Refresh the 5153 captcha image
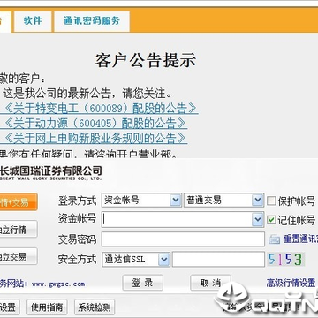The height and width of the screenshot is (318, 318). [x=285, y=260]
